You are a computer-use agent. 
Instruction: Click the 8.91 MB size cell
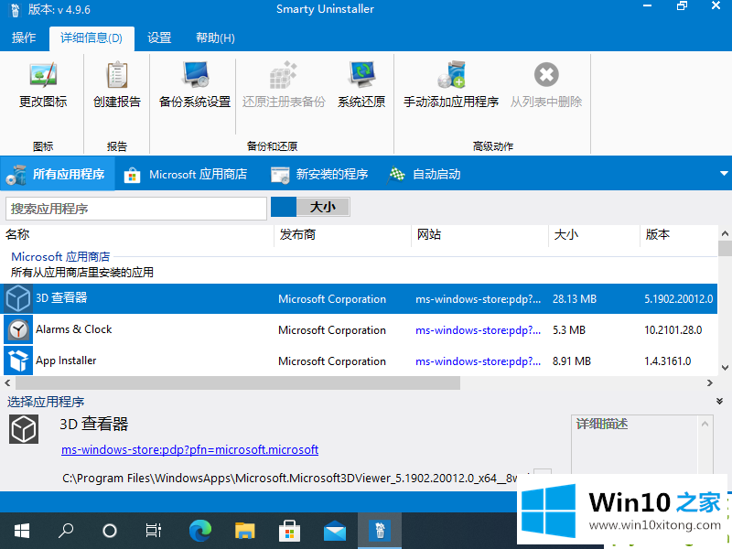click(x=571, y=361)
